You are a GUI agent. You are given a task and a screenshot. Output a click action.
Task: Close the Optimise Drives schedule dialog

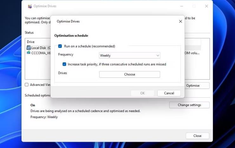click(x=180, y=22)
